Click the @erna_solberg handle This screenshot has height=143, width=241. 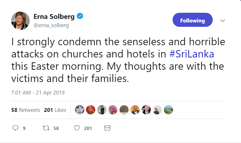(x=51, y=26)
